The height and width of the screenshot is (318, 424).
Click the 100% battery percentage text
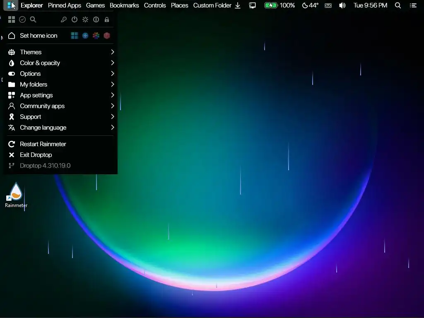pos(287,5)
